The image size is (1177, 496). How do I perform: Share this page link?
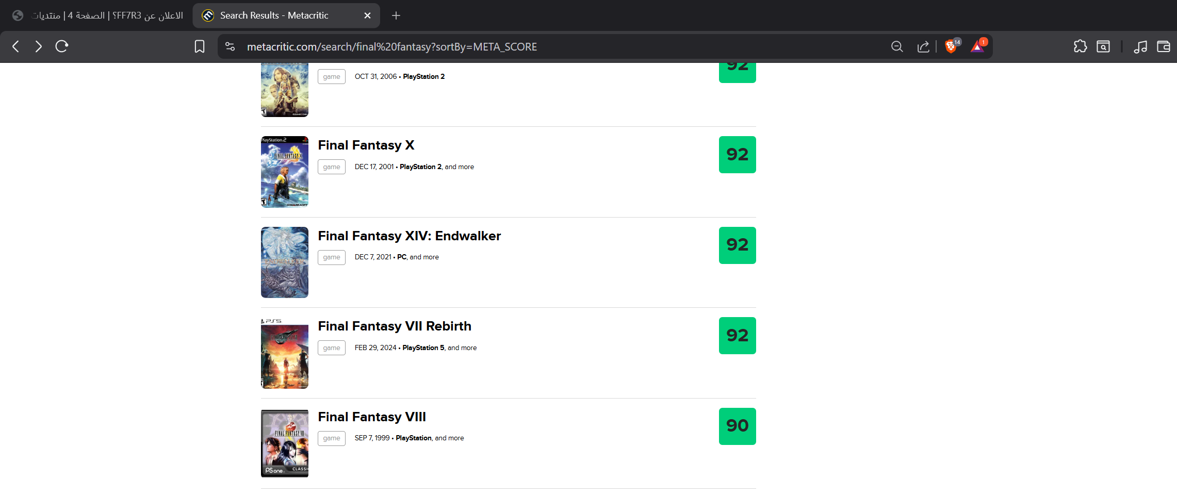[x=923, y=46]
